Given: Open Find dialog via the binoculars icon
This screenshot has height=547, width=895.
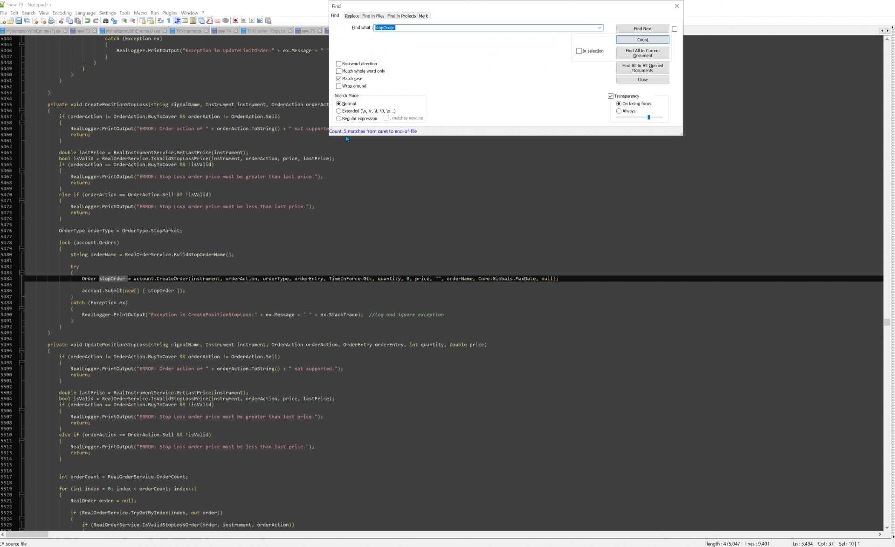Looking at the screenshot, I should [106, 21].
